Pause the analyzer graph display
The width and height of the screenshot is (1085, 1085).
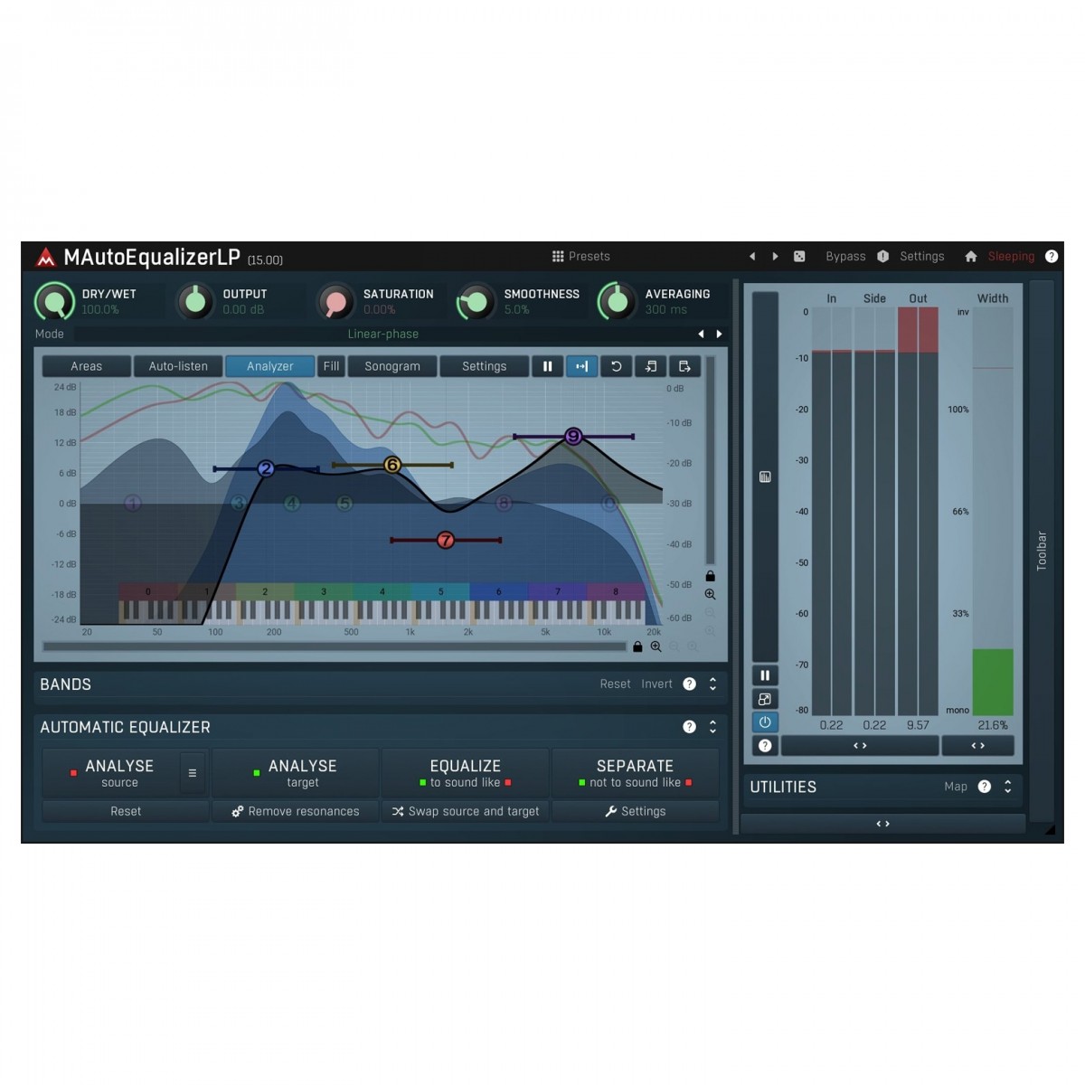point(547,366)
